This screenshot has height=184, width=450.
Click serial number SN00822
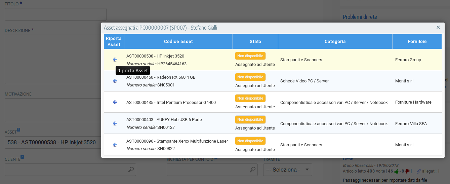pos(166,149)
